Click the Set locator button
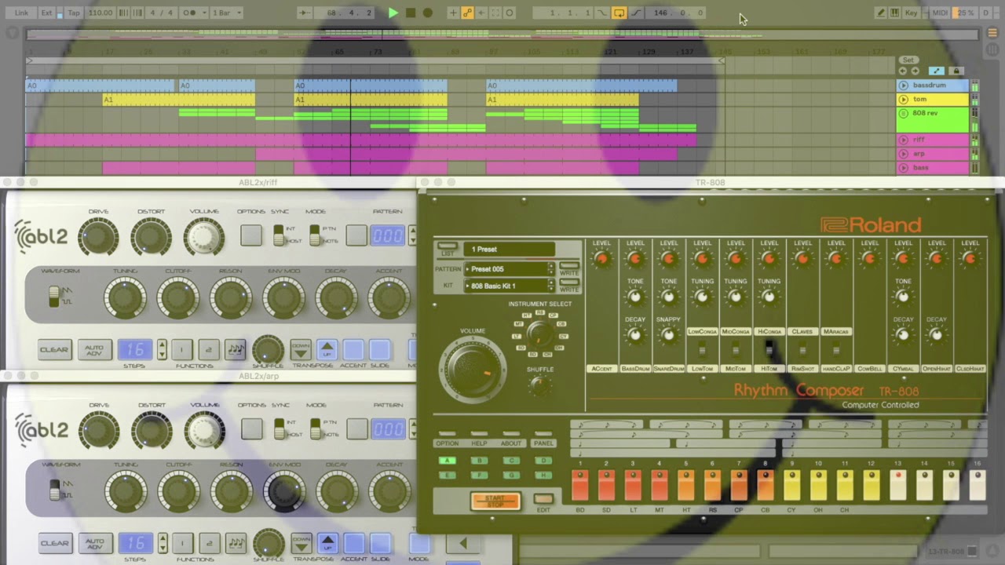1005x565 pixels. tap(908, 60)
